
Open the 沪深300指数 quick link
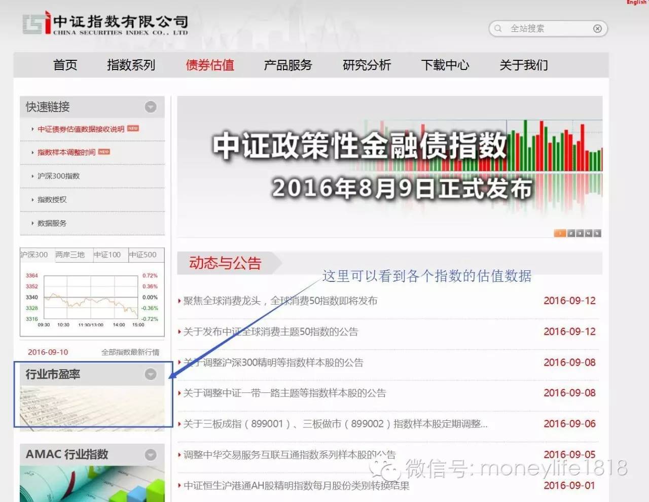58,176
